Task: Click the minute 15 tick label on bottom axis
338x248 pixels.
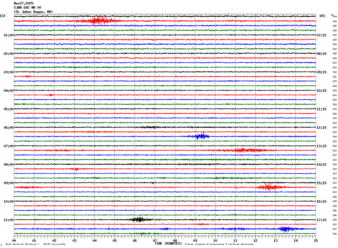Action: coord(316,240)
